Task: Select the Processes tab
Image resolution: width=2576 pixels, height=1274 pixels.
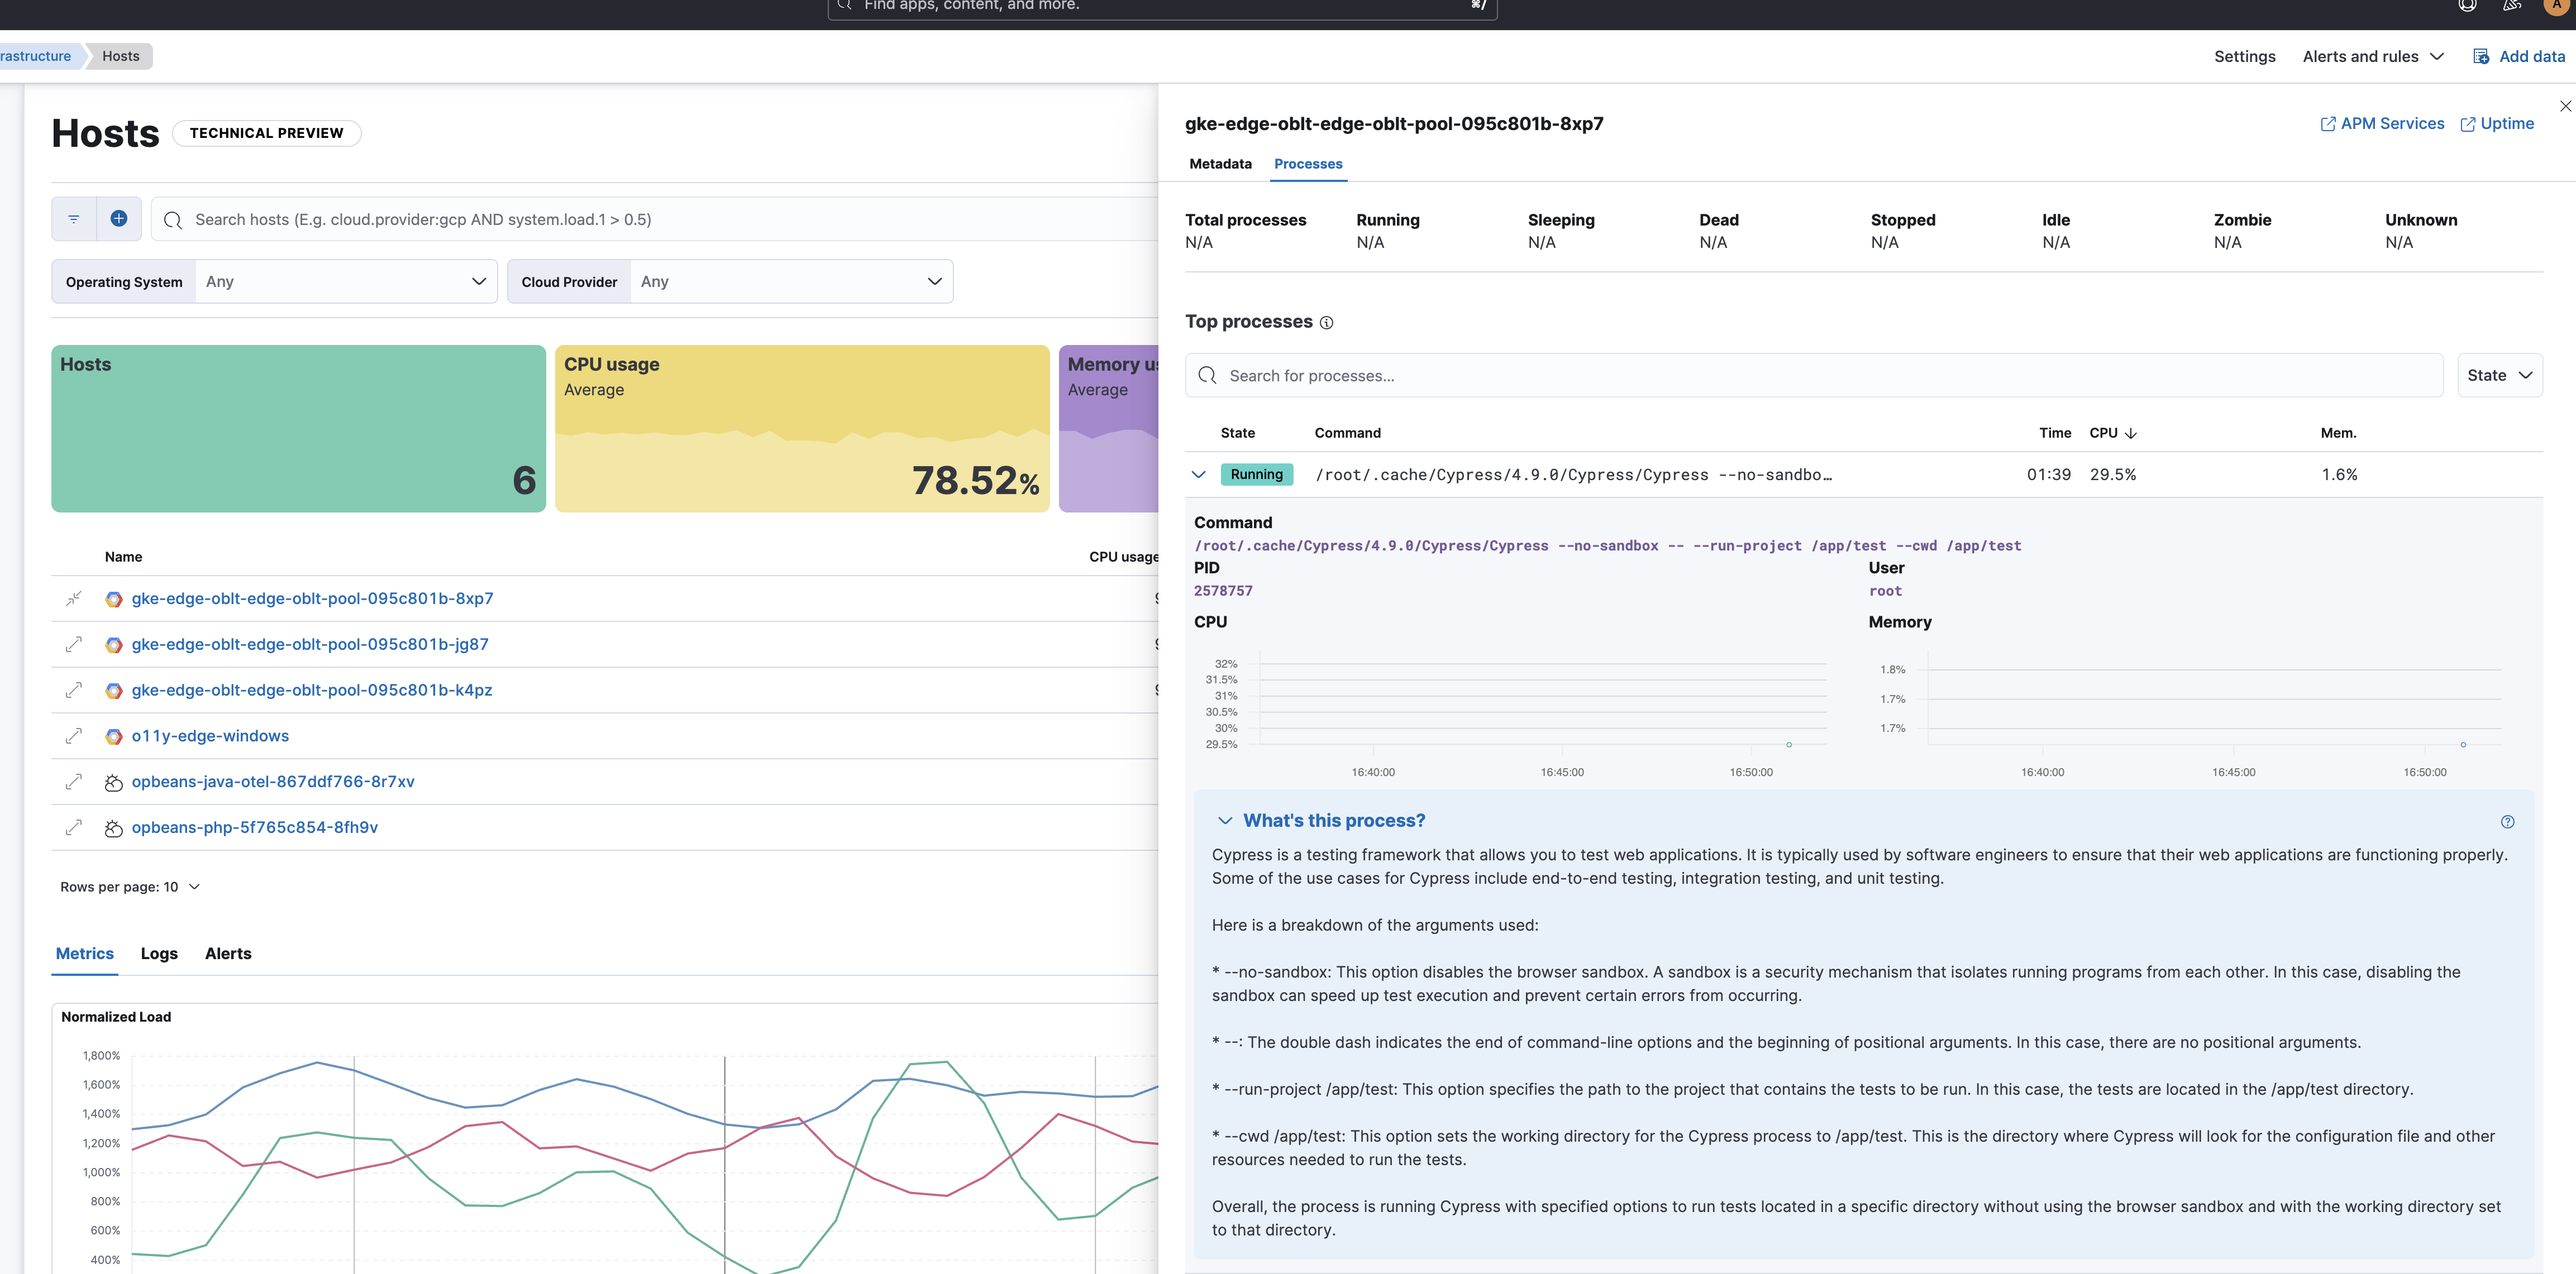Action: [x=1308, y=164]
